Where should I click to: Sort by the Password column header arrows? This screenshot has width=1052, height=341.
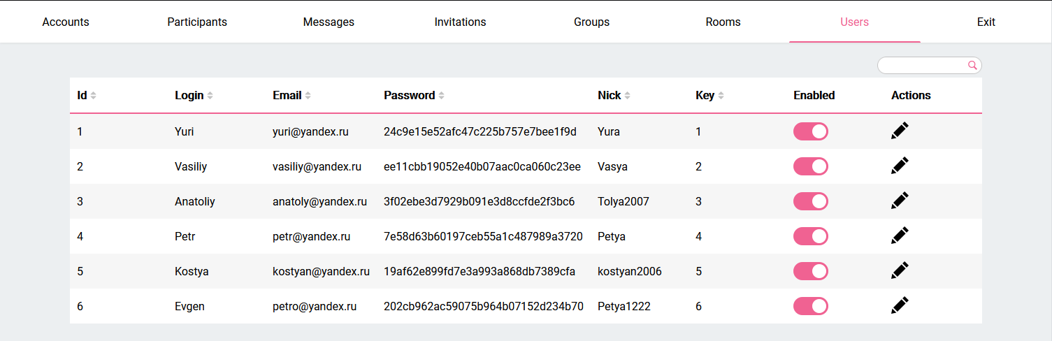tap(442, 96)
